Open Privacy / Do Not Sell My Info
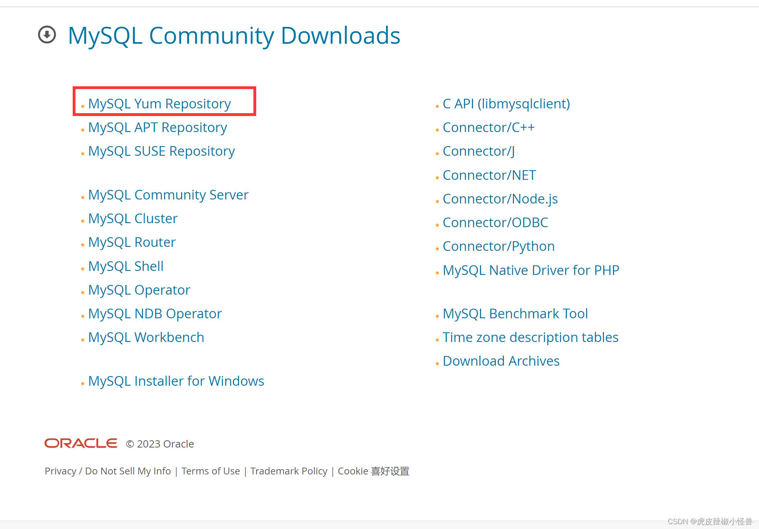This screenshot has width=759, height=529. pyautogui.click(x=108, y=471)
